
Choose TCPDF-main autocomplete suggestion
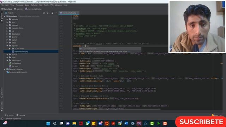click(x=110, y=49)
